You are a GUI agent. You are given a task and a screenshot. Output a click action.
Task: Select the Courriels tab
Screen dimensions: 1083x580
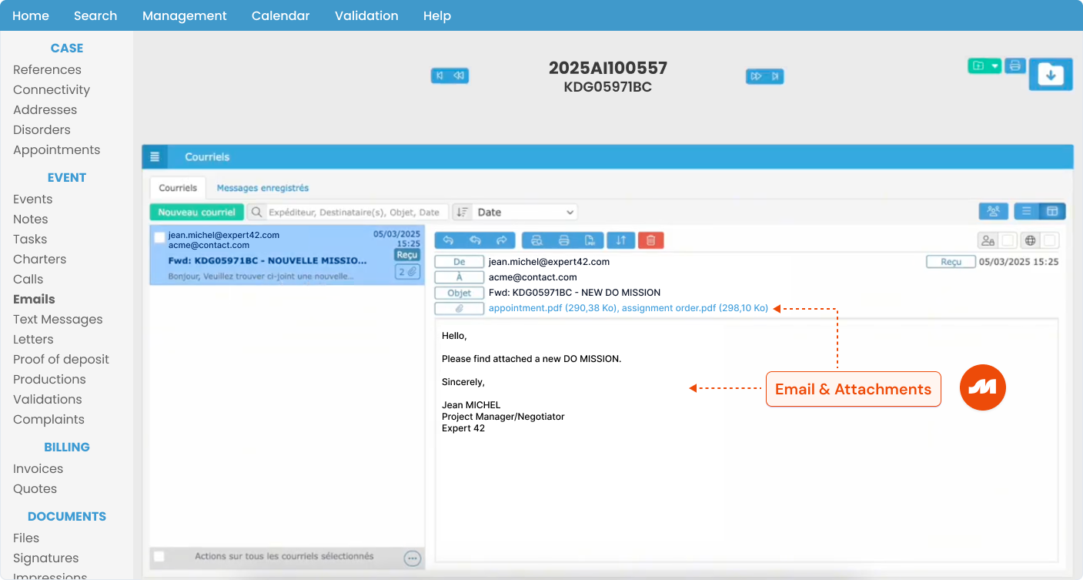178,188
